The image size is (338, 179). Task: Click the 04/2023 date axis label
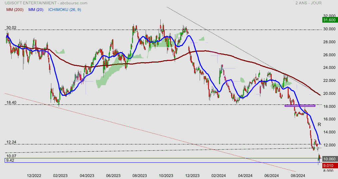point(87,176)
